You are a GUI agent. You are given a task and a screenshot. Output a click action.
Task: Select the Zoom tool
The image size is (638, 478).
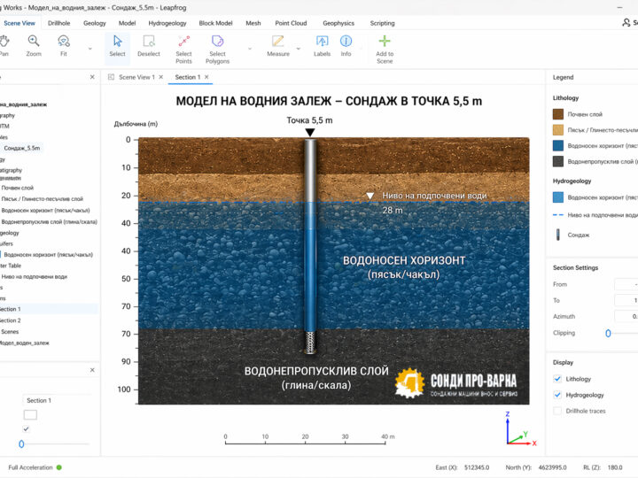coord(34,45)
